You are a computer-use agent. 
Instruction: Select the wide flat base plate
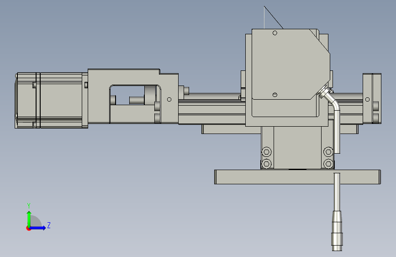click(x=297, y=177)
